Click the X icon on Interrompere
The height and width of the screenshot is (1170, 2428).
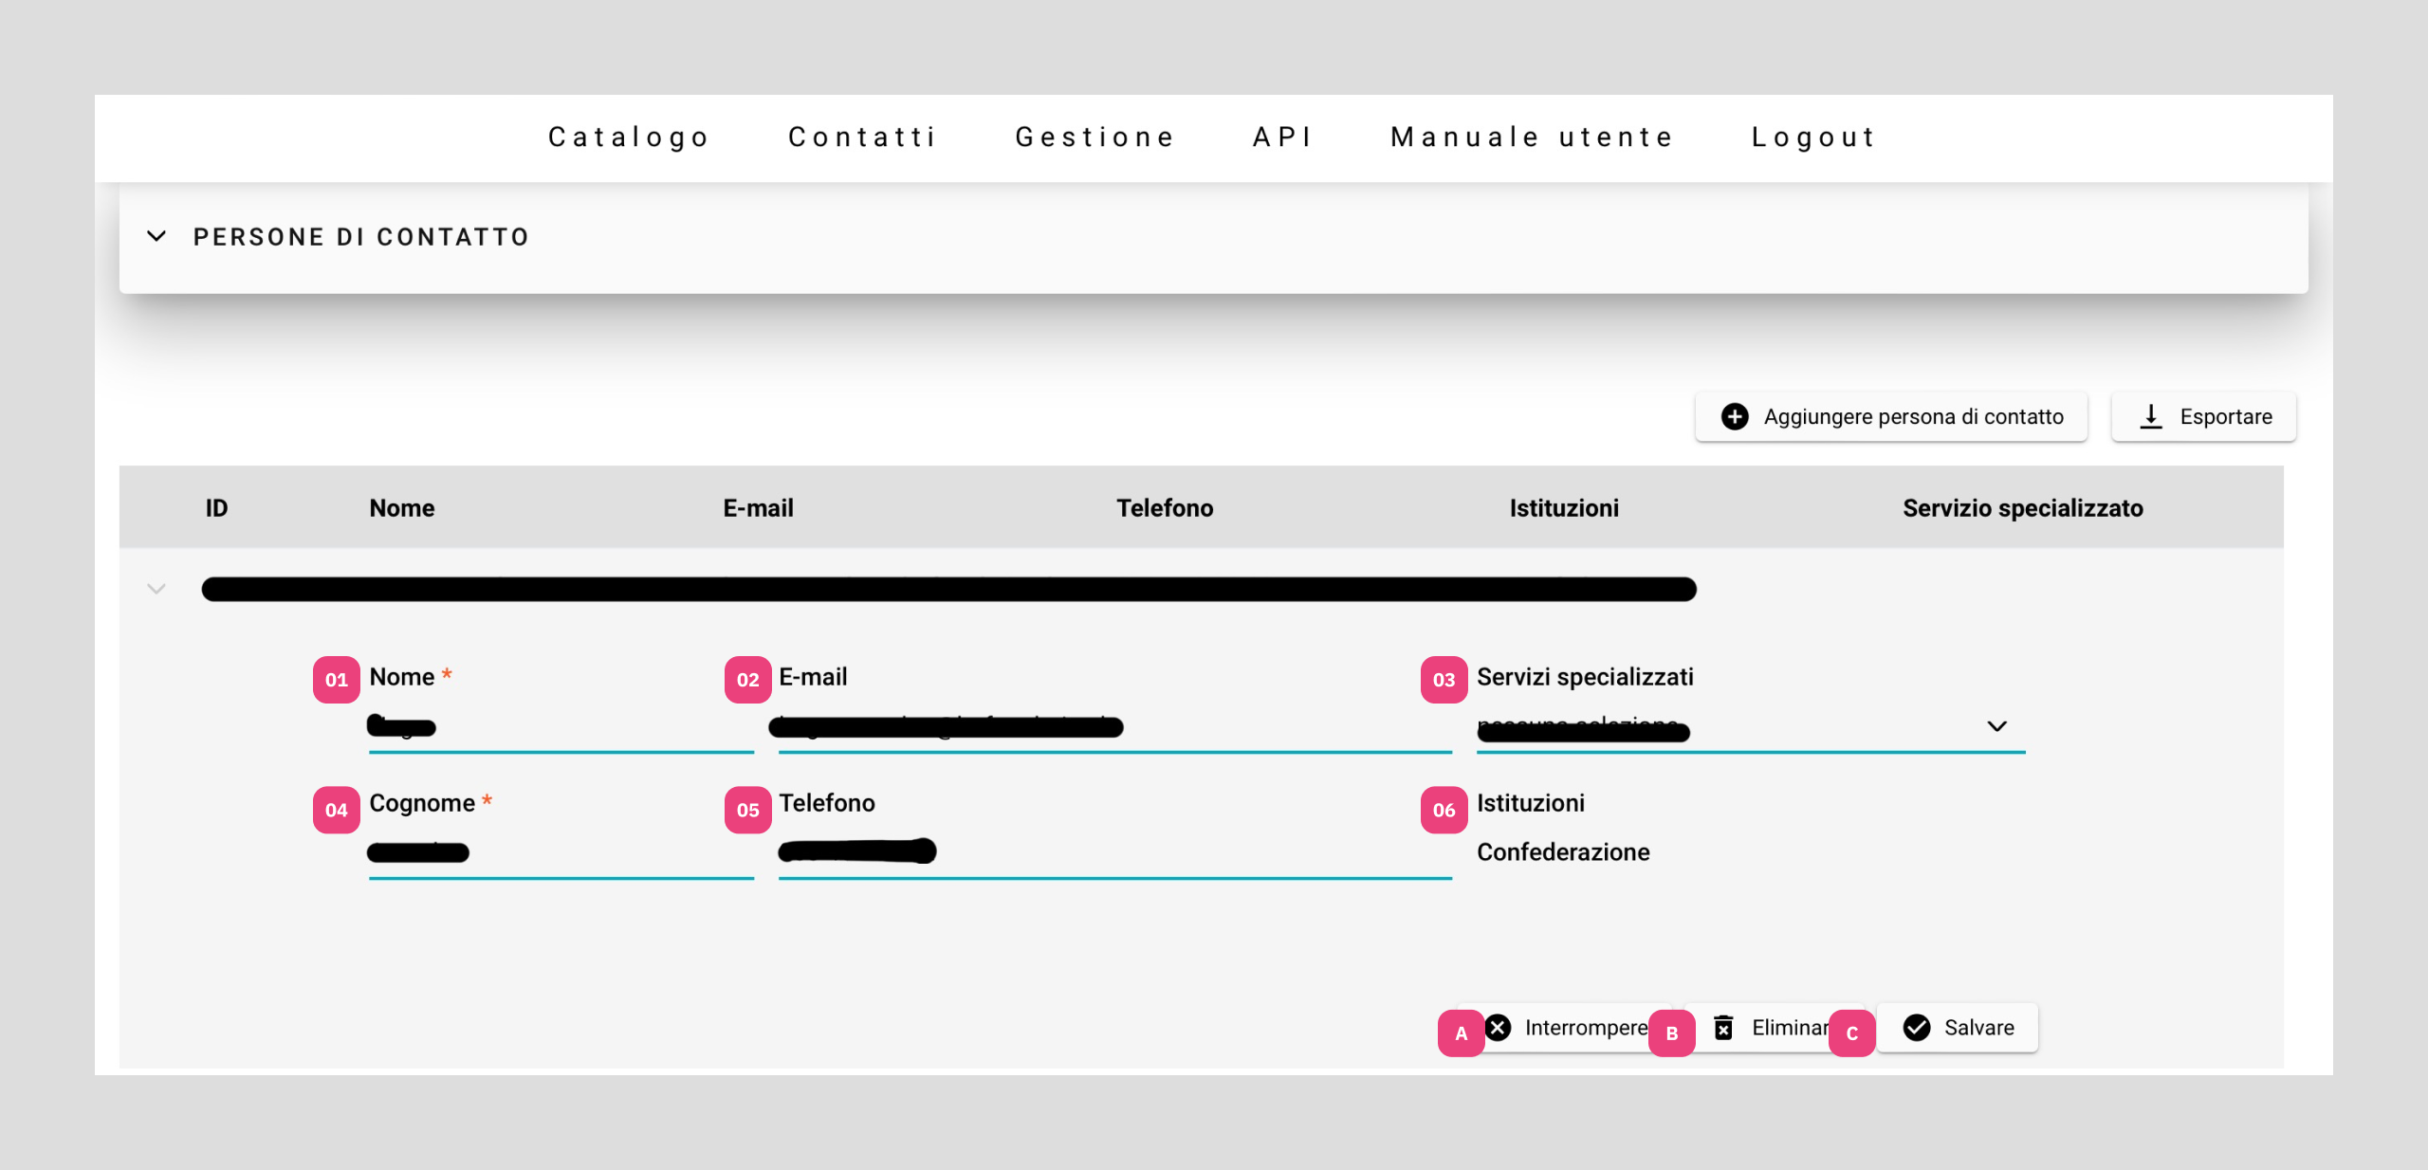coord(1499,1028)
